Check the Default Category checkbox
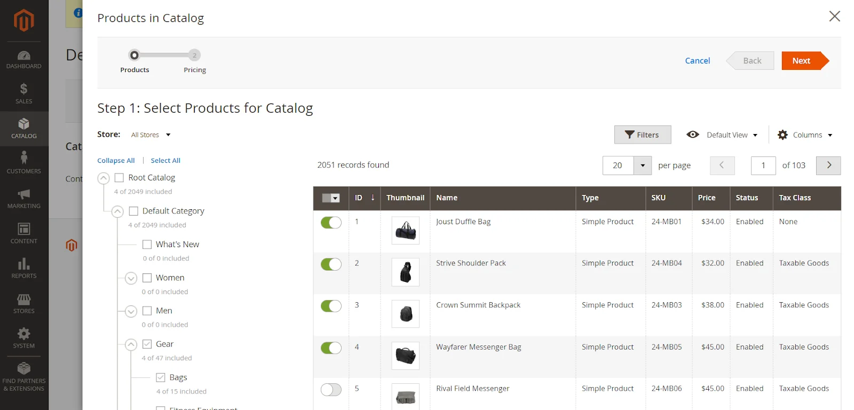 click(x=133, y=211)
